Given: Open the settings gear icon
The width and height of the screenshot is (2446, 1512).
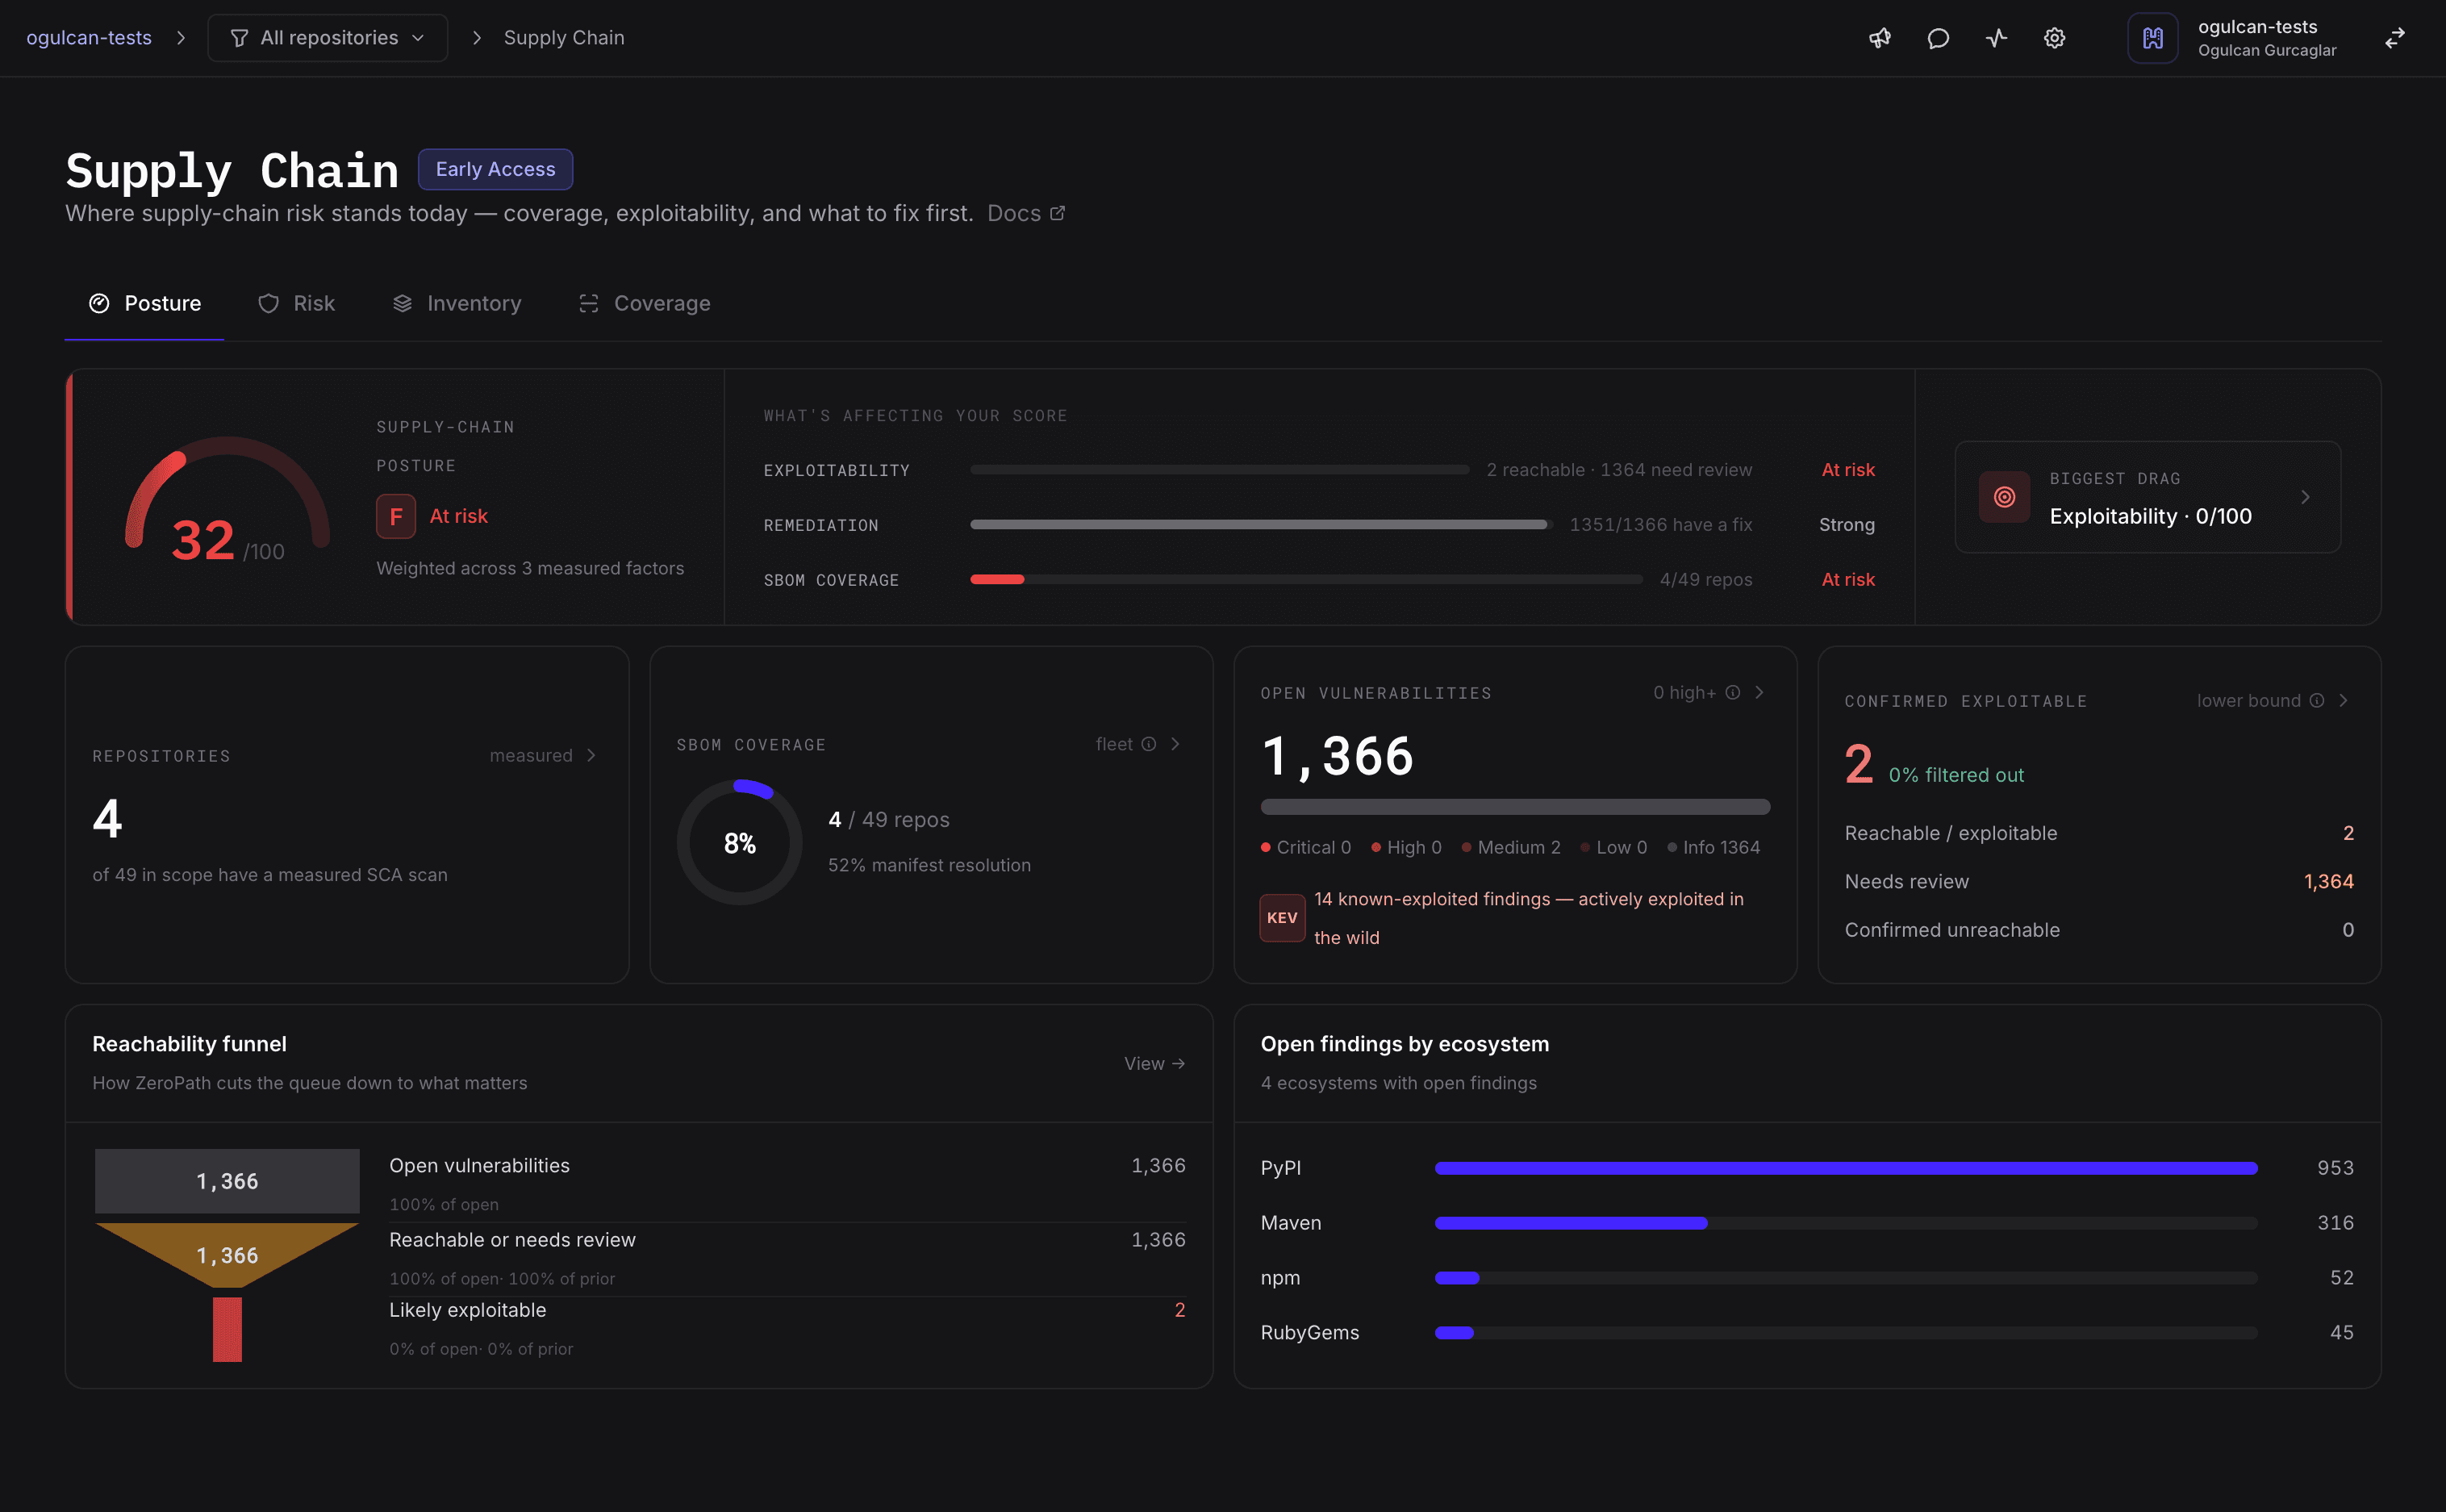Looking at the screenshot, I should (x=2054, y=38).
